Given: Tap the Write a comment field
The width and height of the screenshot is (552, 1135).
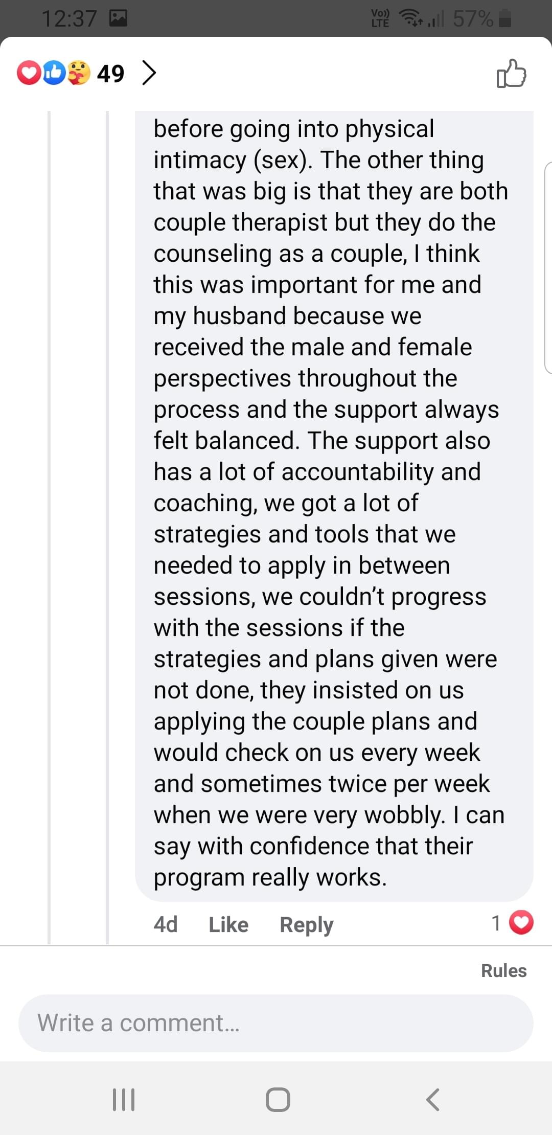Looking at the screenshot, I should 276,1023.
